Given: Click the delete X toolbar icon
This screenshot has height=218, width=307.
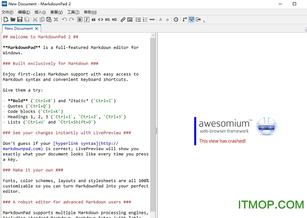Looking at the screenshot, I should pos(56,19).
